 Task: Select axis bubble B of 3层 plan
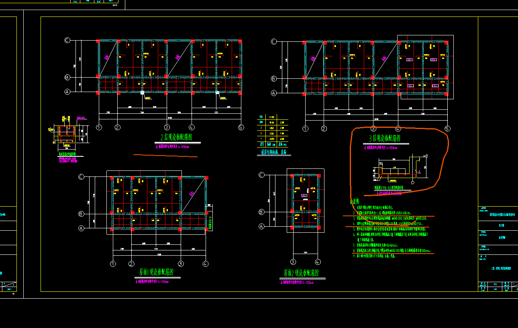(274, 79)
